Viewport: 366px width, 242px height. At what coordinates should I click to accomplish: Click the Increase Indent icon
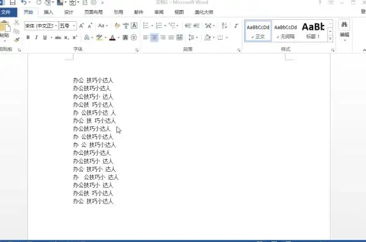pyautogui.click(x=197, y=26)
